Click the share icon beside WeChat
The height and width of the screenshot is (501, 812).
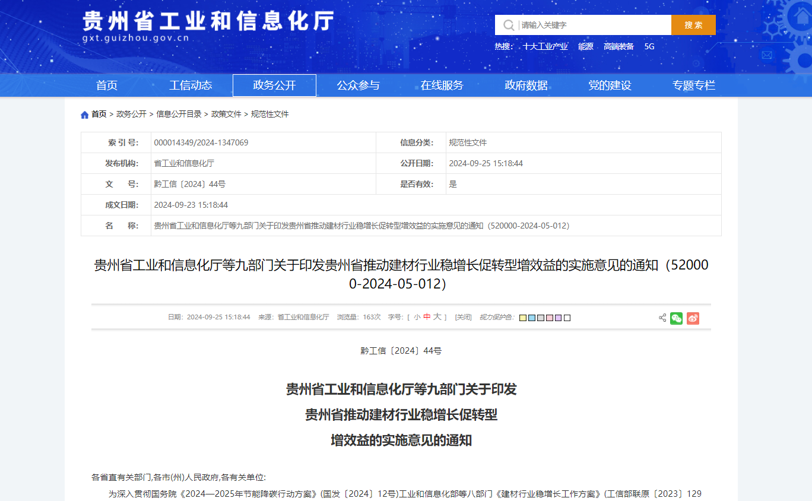click(x=662, y=318)
